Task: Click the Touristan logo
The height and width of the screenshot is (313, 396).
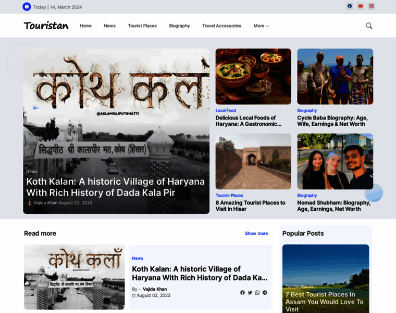Action: pos(46,26)
